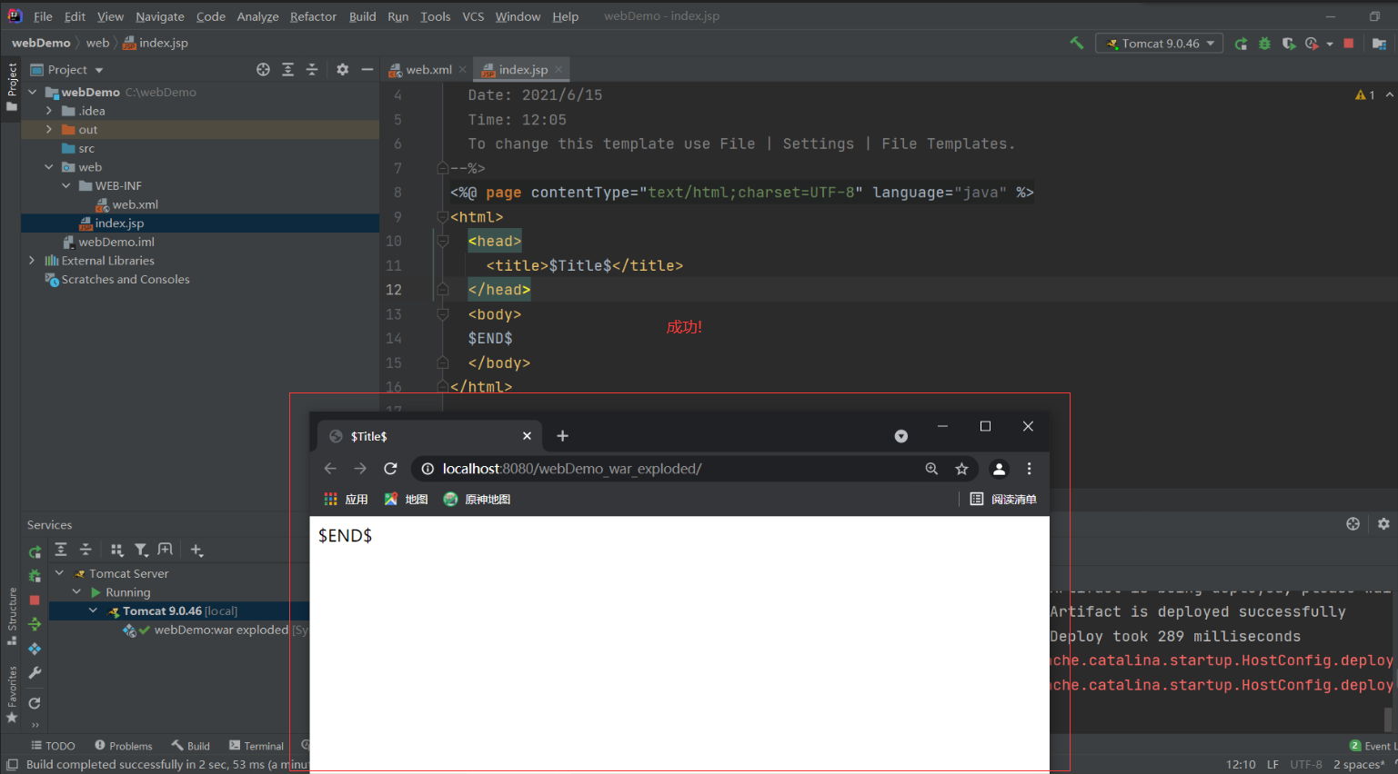Click the warning indicator showing 1
The image size is (1398, 774).
click(1364, 94)
